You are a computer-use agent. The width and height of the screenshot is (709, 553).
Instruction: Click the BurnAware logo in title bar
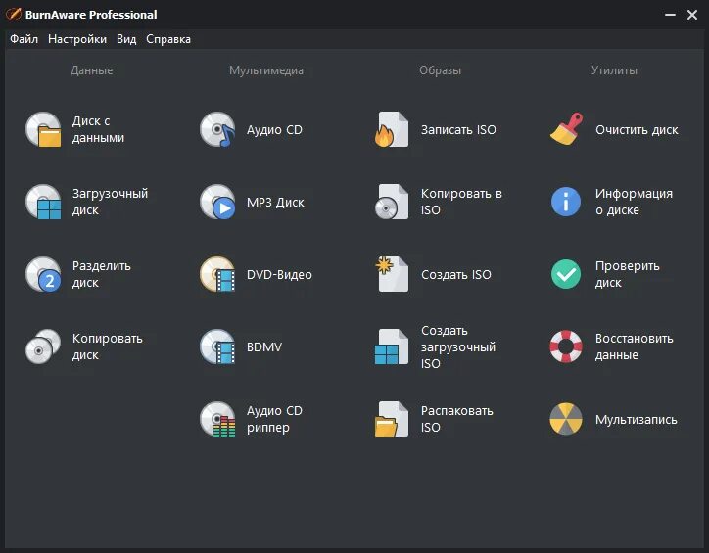point(14,14)
